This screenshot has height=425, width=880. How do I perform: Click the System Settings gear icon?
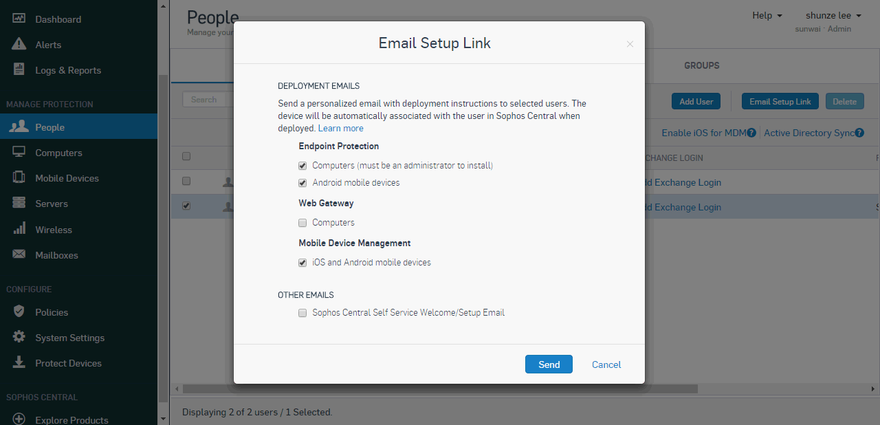[19, 337]
